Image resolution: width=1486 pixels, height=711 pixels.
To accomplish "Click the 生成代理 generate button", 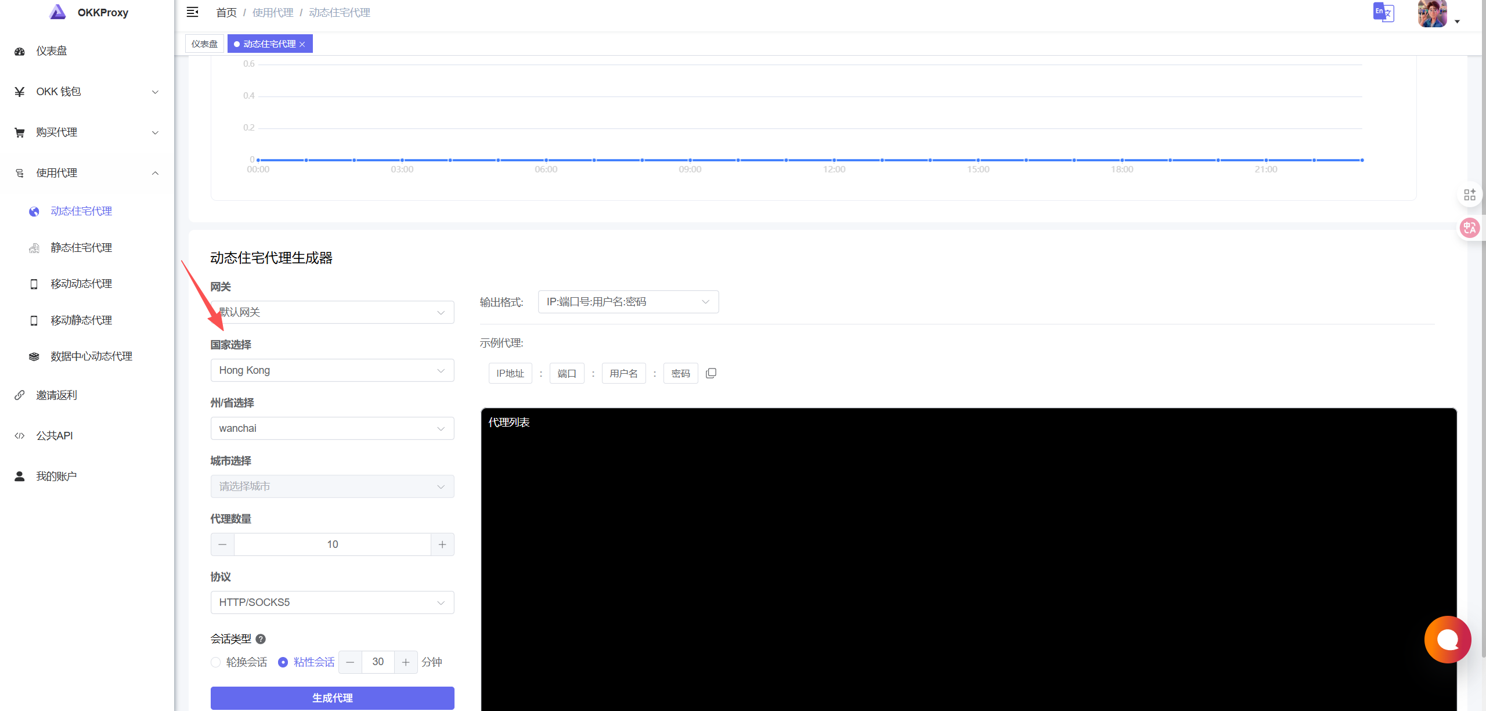I will point(332,698).
